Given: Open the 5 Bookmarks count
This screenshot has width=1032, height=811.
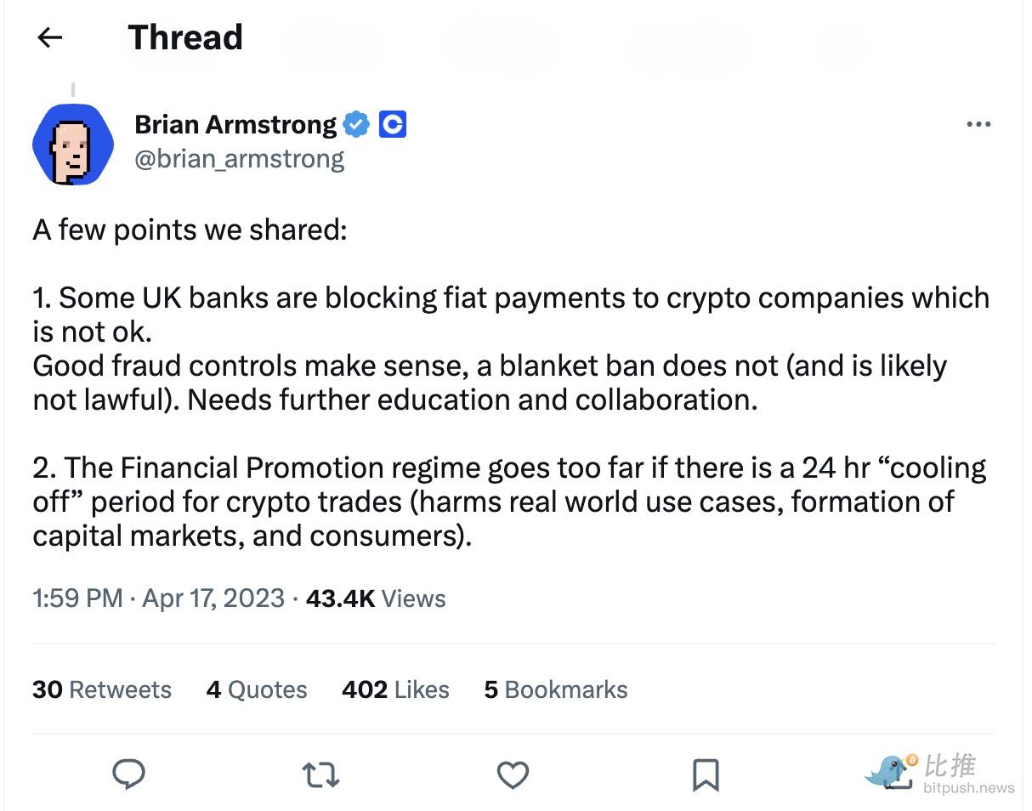Looking at the screenshot, I should click(x=556, y=689).
